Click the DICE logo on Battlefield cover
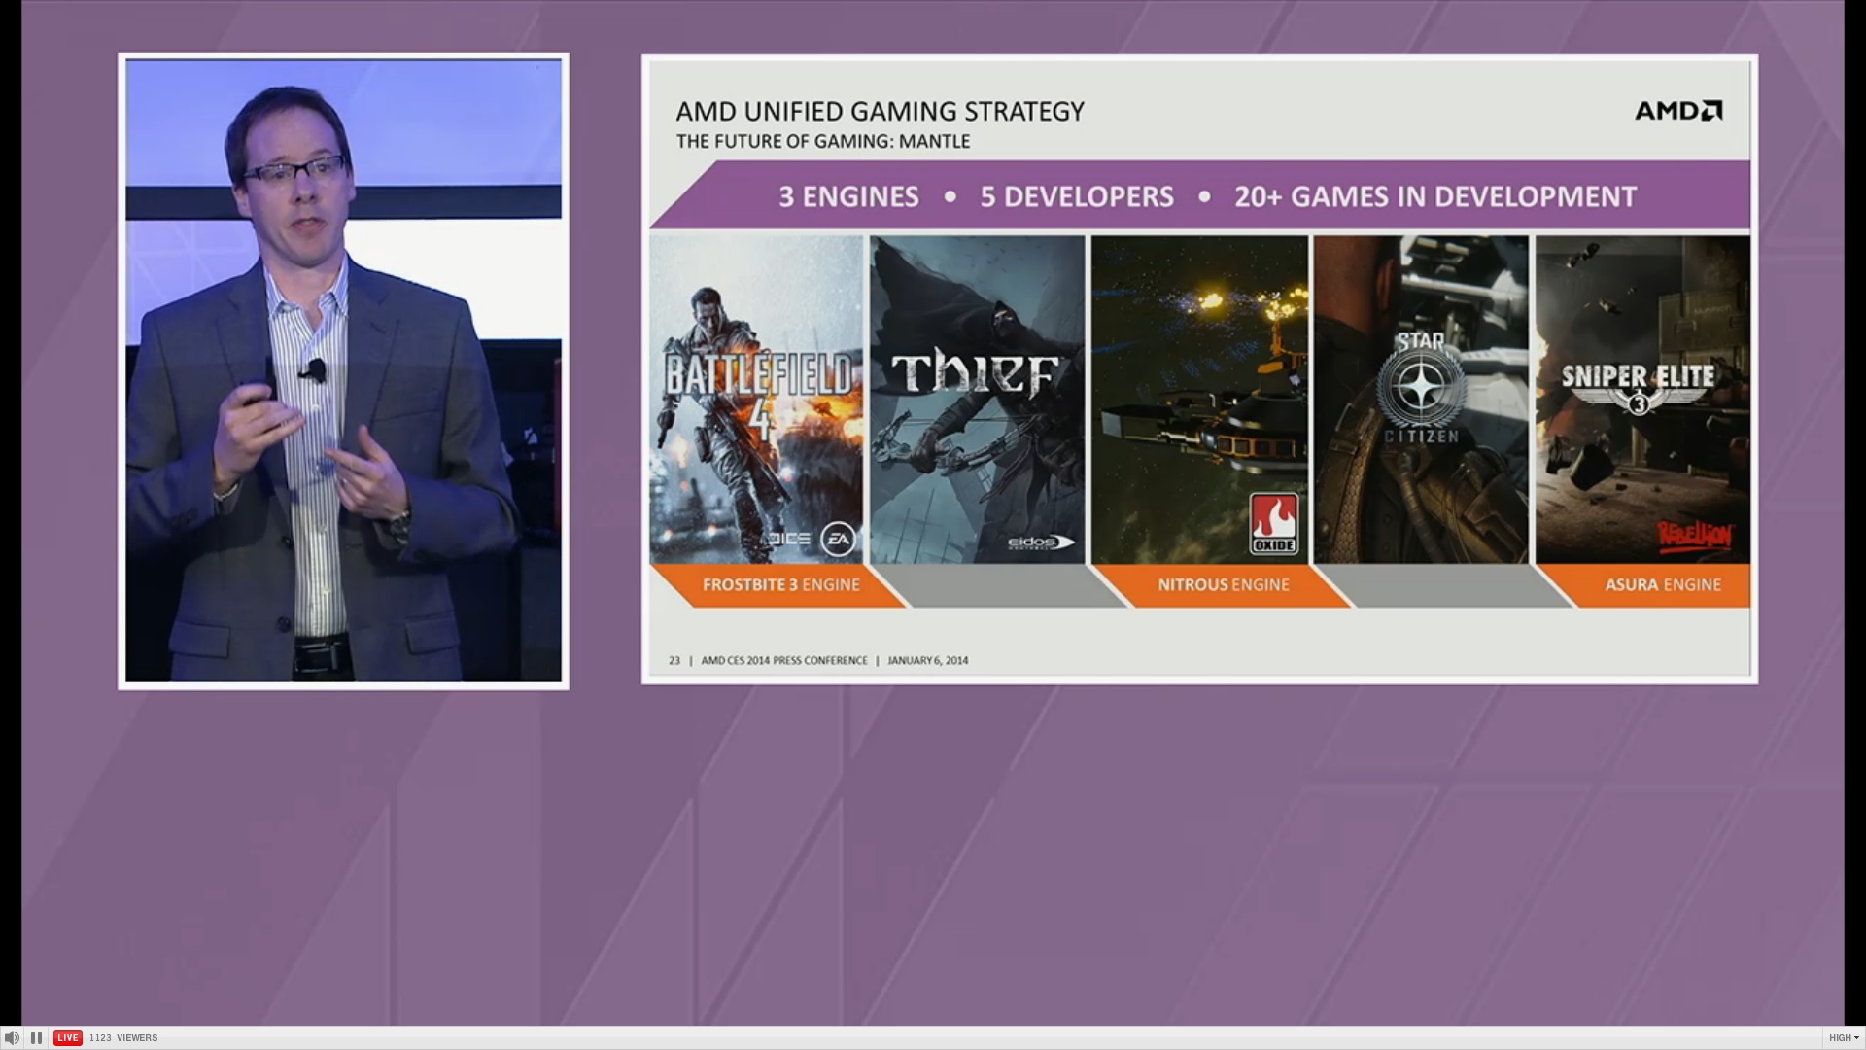 (789, 539)
